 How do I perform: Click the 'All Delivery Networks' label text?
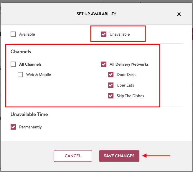129,64
